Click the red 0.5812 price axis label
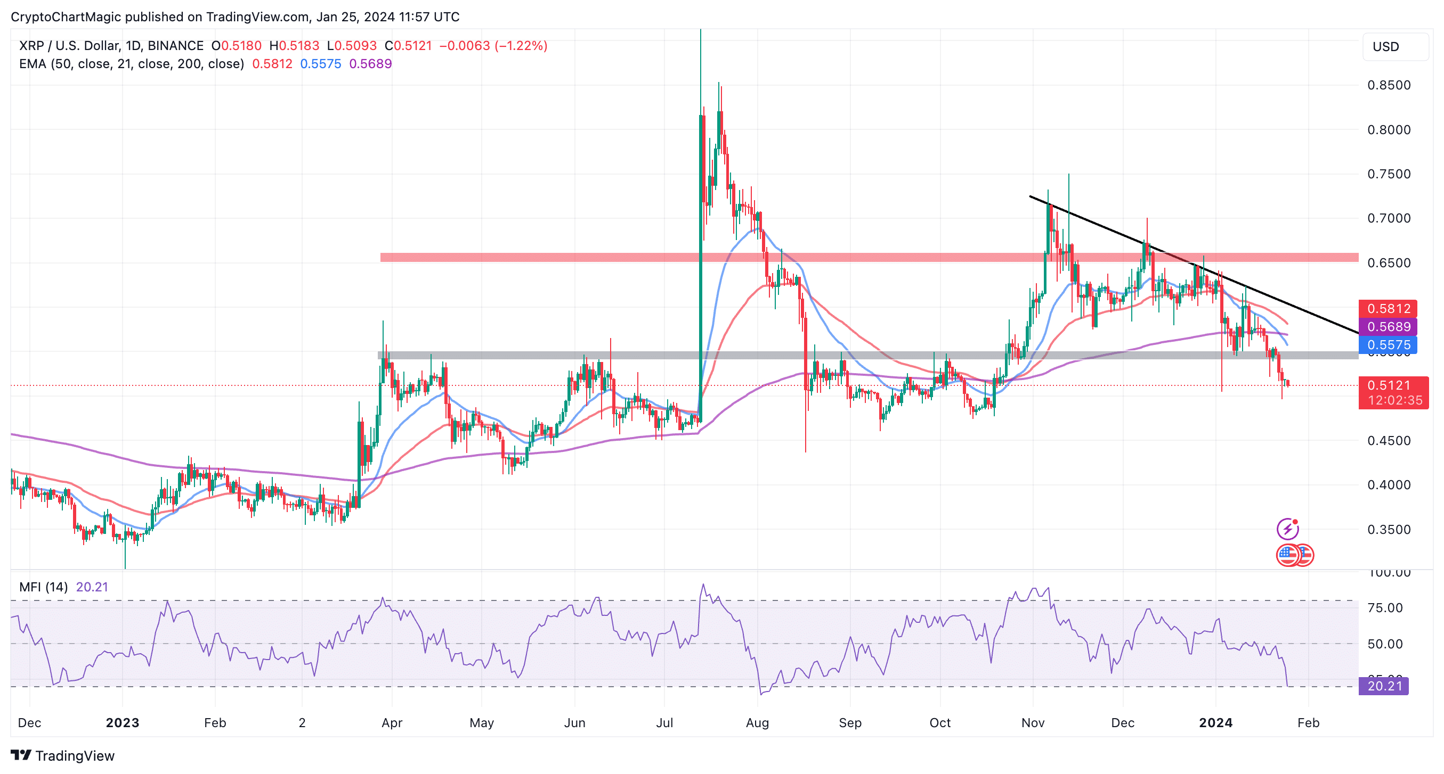Viewport: 1444px width, 774px height. [1388, 309]
